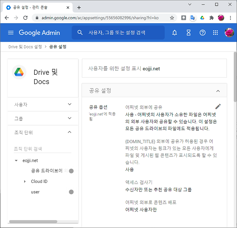Click the address bar URL
The width and height of the screenshot is (237, 228).
pos(100,18)
